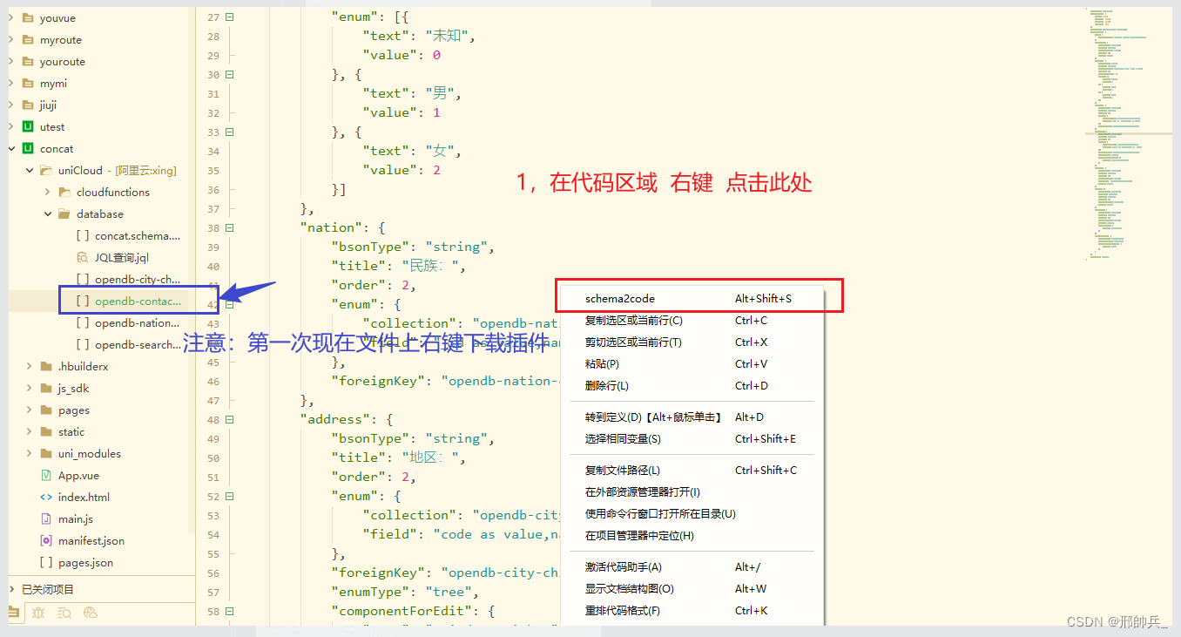This screenshot has height=637, width=1181.
Task: Click the JS file icon beside main.js
Action: coord(46,519)
